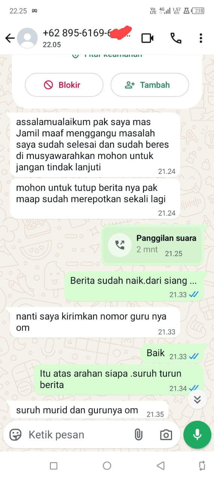214x480 pixels.
Task: Tap the green microphone record button
Action: click(197, 435)
